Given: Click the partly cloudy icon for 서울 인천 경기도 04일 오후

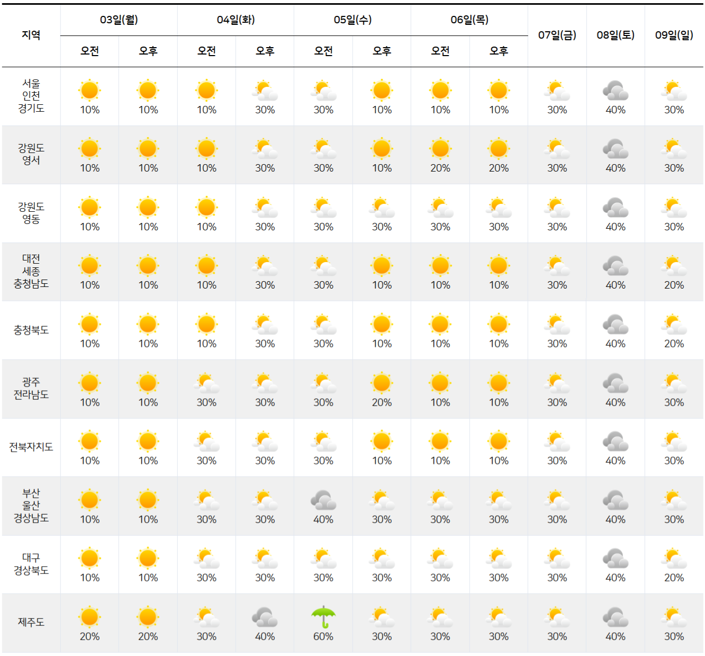Looking at the screenshot, I should tap(265, 91).
